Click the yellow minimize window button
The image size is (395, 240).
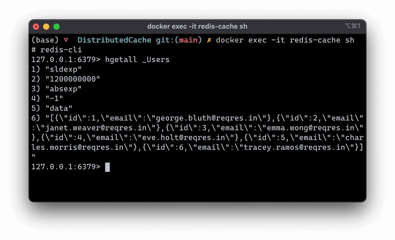pyautogui.click(x=46, y=26)
